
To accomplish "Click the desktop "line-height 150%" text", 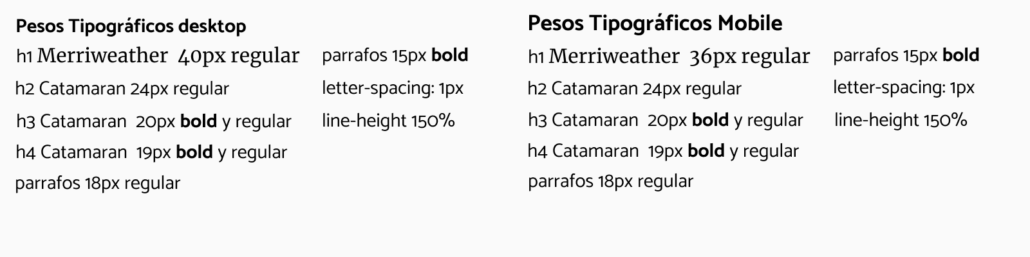I will coord(388,120).
